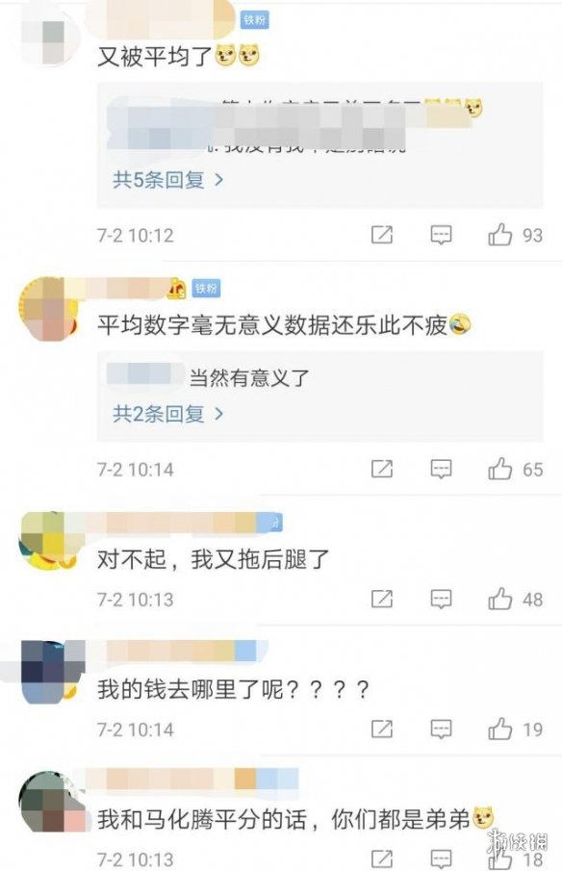Tap the 铁粉 badge on second commenter
Viewport: 562px width, 871px height.
(x=206, y=289)
